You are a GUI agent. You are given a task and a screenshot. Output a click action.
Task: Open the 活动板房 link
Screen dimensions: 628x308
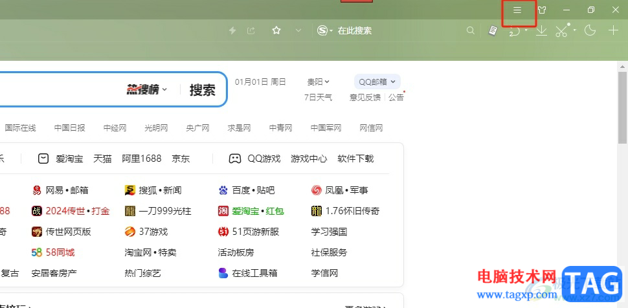(x=236, y=253)
